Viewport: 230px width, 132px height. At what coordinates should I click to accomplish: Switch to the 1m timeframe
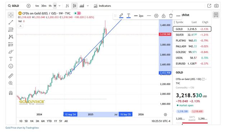(x=37, y=6)
